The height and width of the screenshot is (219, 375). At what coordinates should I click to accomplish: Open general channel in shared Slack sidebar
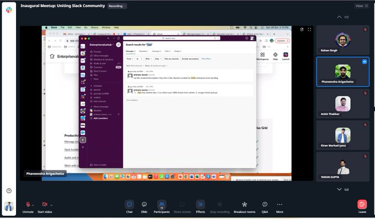pos(97,90)
